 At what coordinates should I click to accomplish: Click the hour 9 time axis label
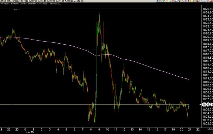pyautogui.click(x=99, y=130)
